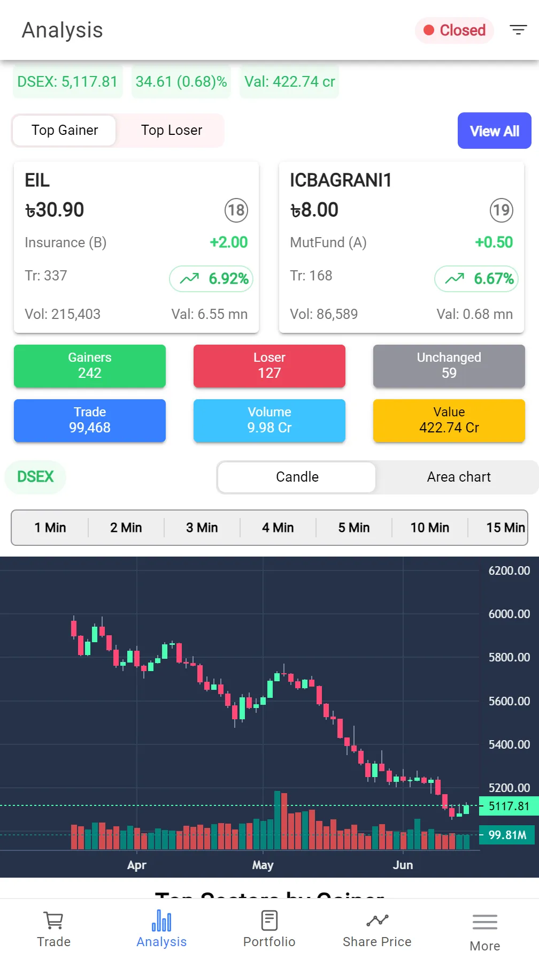Click the Val: 422.74 cr chip

(x=290, y=81)
